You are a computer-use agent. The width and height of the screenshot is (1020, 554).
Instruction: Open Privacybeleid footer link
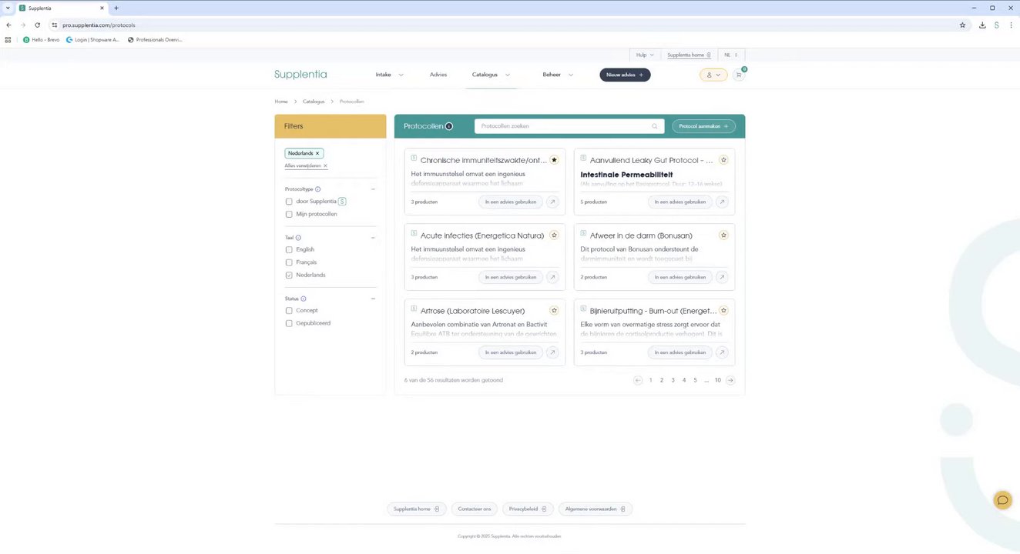coord(528,509)
